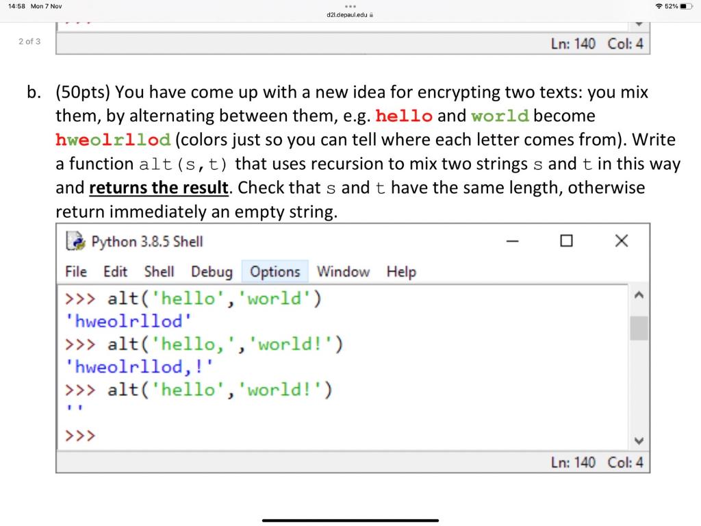The width and height of the screenshot is (701, 526).
Task: Open the File menu in Python Shell
Action: point(76,271)
